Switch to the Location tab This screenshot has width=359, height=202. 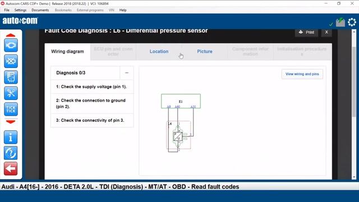(x=159, y=52)
